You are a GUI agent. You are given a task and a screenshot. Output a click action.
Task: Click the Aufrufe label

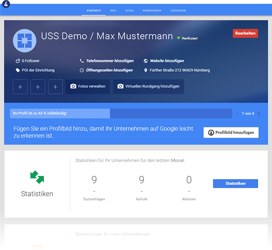[x=141, y=199]
